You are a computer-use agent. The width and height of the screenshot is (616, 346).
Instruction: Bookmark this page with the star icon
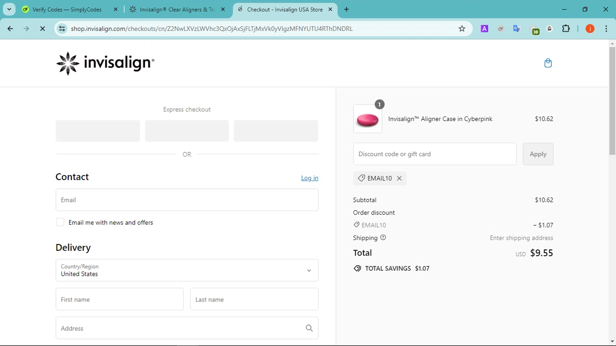tap(462, 29)
